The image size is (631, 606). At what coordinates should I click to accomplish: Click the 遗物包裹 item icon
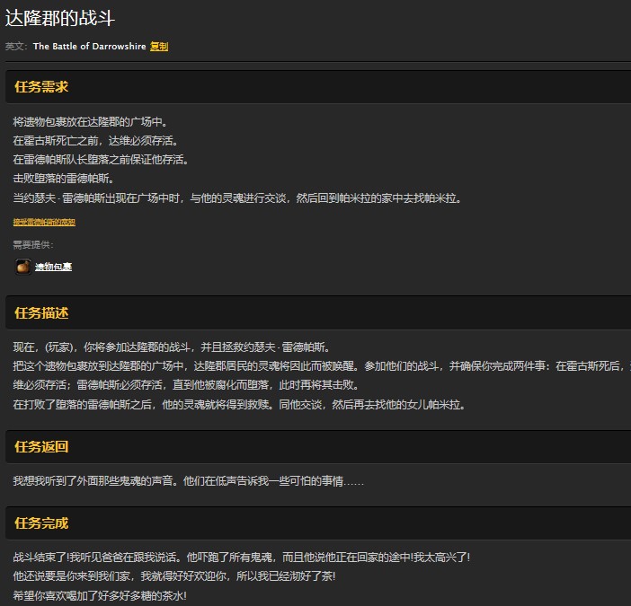point(23,267)
